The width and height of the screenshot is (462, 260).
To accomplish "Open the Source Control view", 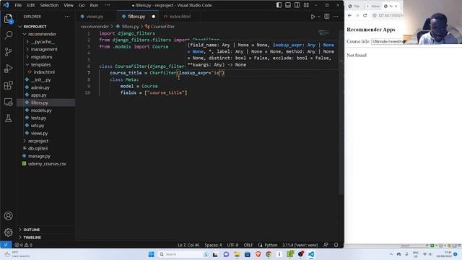I will (8, 52).
